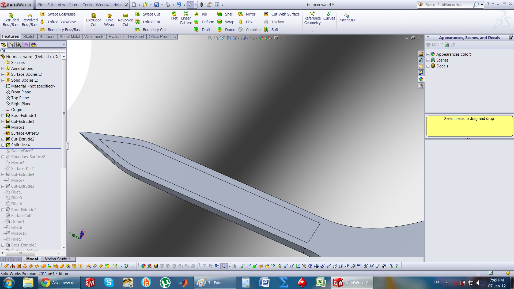Select the Fillet tool
514x289 pixels.
click(x=174, y=16)
